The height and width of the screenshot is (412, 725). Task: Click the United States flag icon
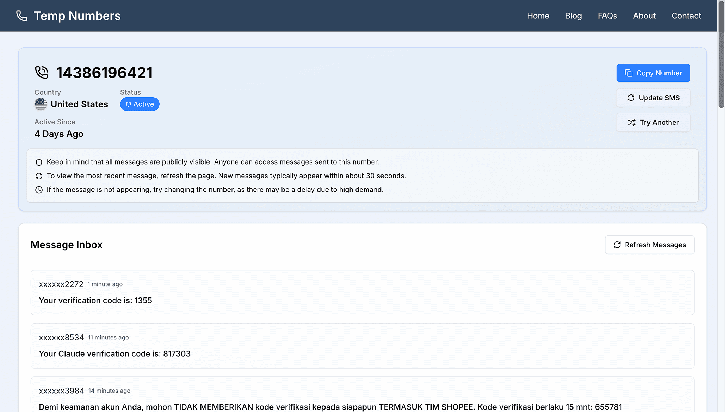[x=40, y=104]
